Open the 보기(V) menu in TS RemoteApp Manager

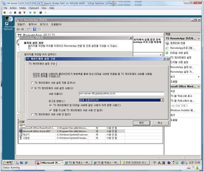click(x=44, y=24)
